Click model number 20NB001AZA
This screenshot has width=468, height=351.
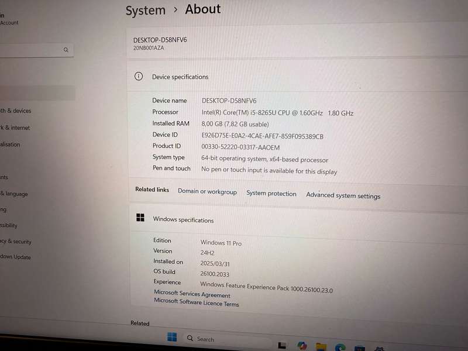[149, 48]
